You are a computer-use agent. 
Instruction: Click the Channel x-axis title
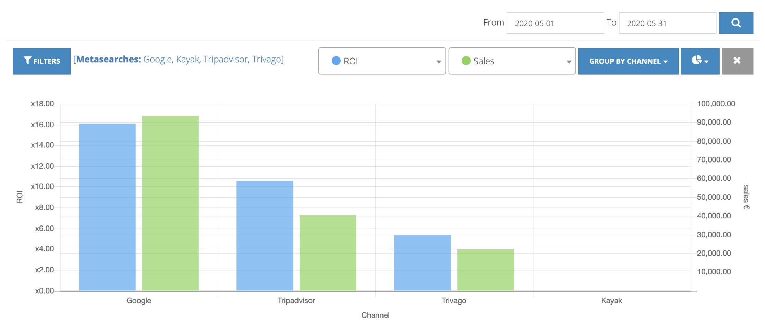click(x=375, y=315)
